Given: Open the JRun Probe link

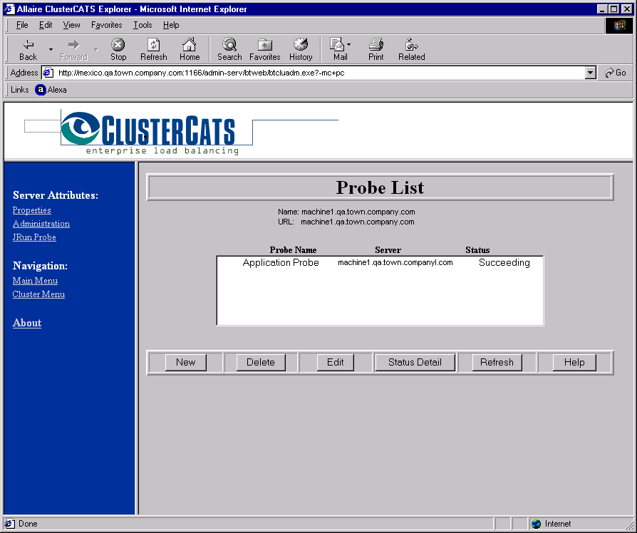Looking at the screenshot, I should coord(34,237).
